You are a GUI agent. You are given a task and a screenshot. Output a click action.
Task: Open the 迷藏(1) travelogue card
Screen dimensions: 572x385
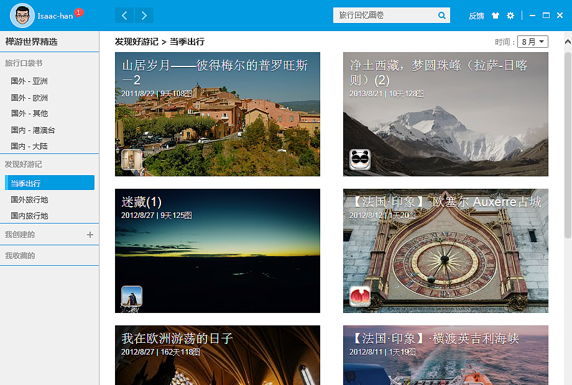tap(218, 251)
